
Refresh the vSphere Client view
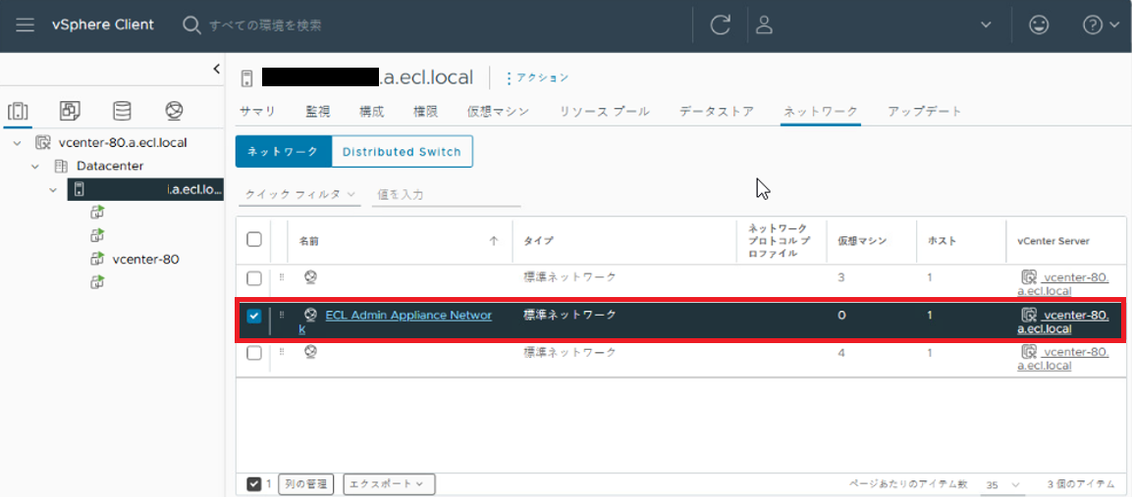click(720, 25)
